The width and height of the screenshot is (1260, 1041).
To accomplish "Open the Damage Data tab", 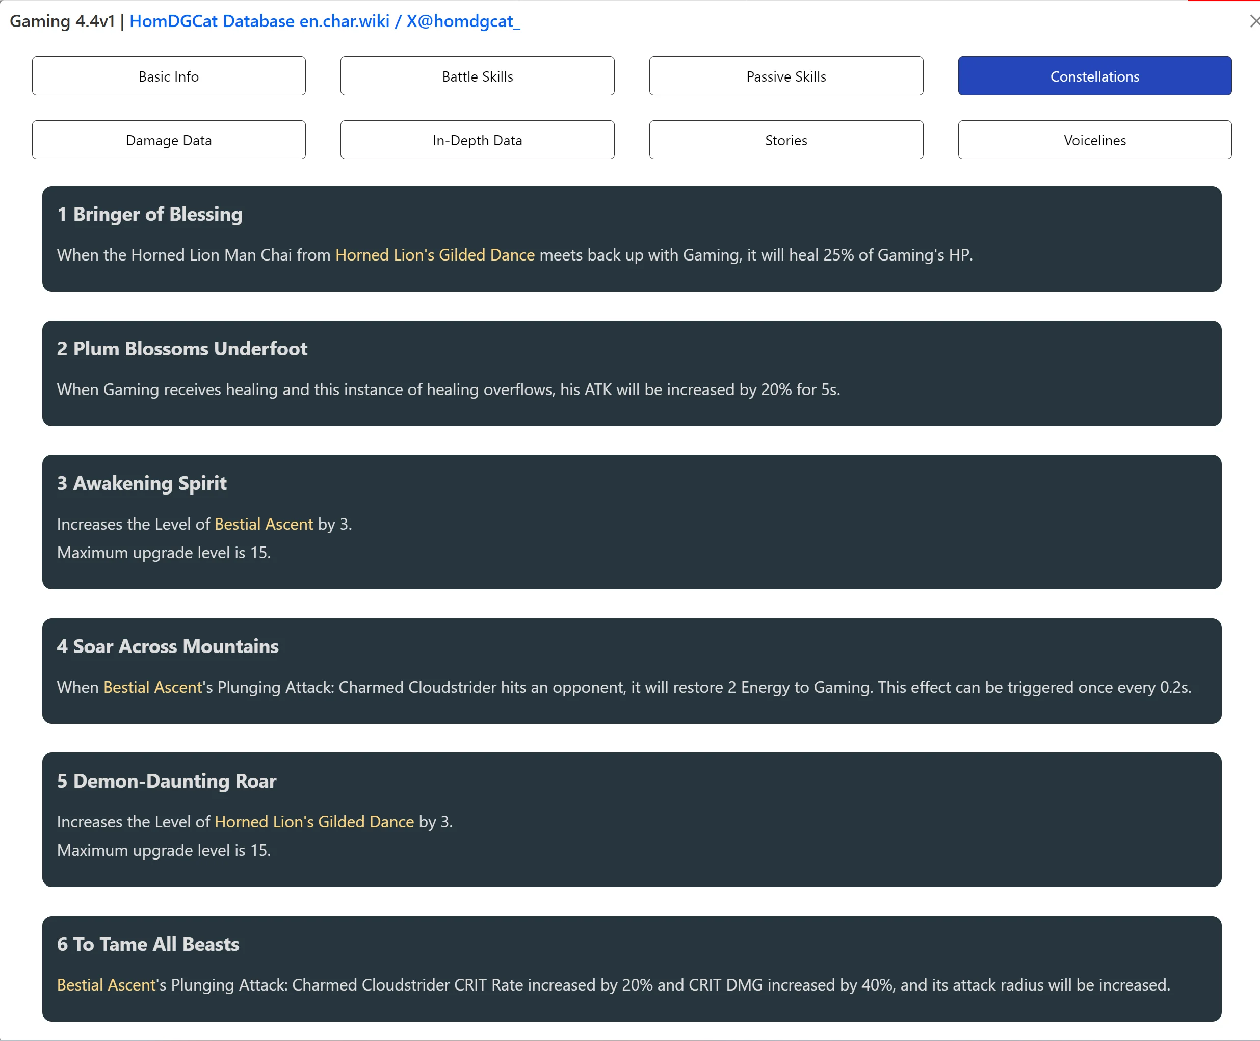I will (x=168, y=140).
